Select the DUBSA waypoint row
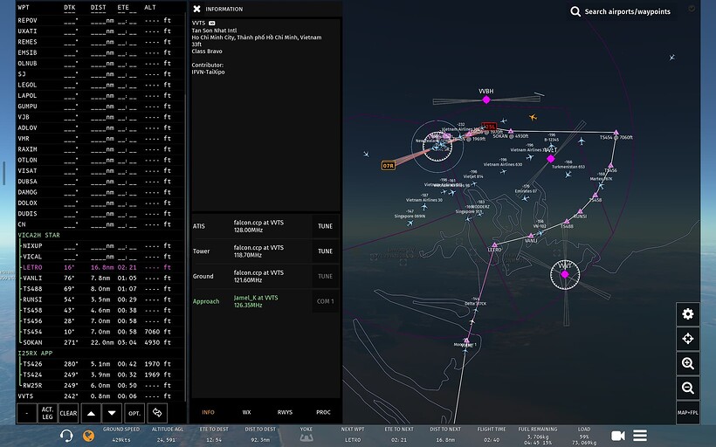The image size is (716, 447). tap(100, 182)
